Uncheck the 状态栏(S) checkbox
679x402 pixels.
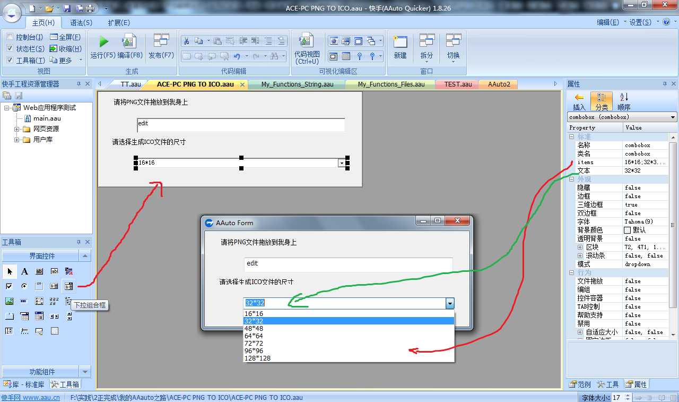pos(10,49)
